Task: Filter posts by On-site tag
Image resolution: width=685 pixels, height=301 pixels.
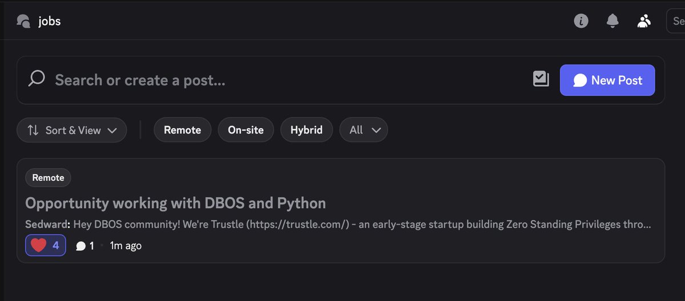Action: pyautogui.click(x=245, y=130)
